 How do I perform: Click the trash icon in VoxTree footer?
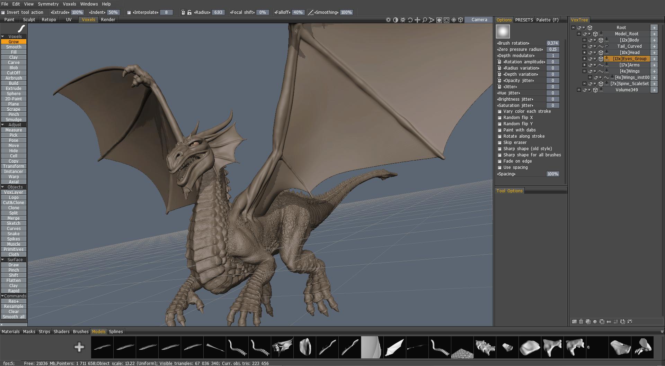coord(581,322)
